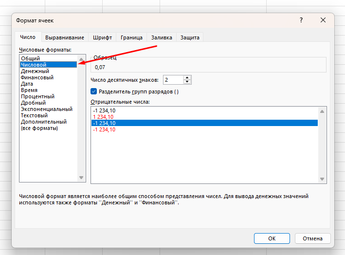The height and width of the screenshot is (255, 345).
Task: Open the Заливка tab
Action: [x=161, y=37]
